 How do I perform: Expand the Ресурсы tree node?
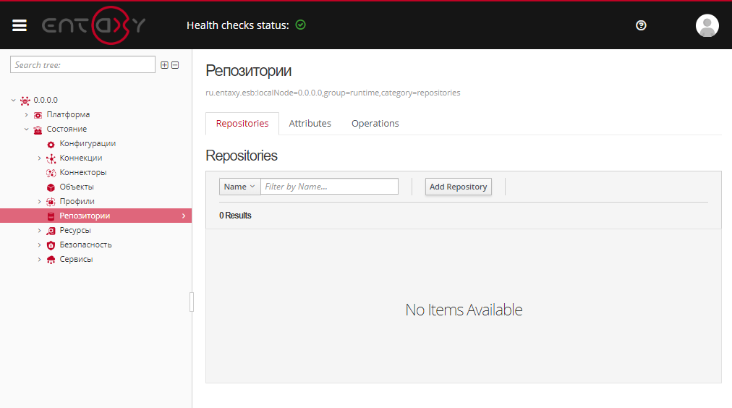[x=40, y=231]
